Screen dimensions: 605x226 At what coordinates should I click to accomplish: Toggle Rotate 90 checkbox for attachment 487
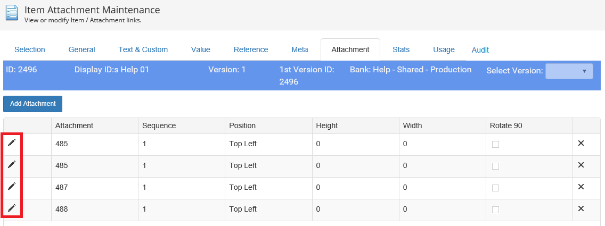pyautogui.click(x=495, y=188)
